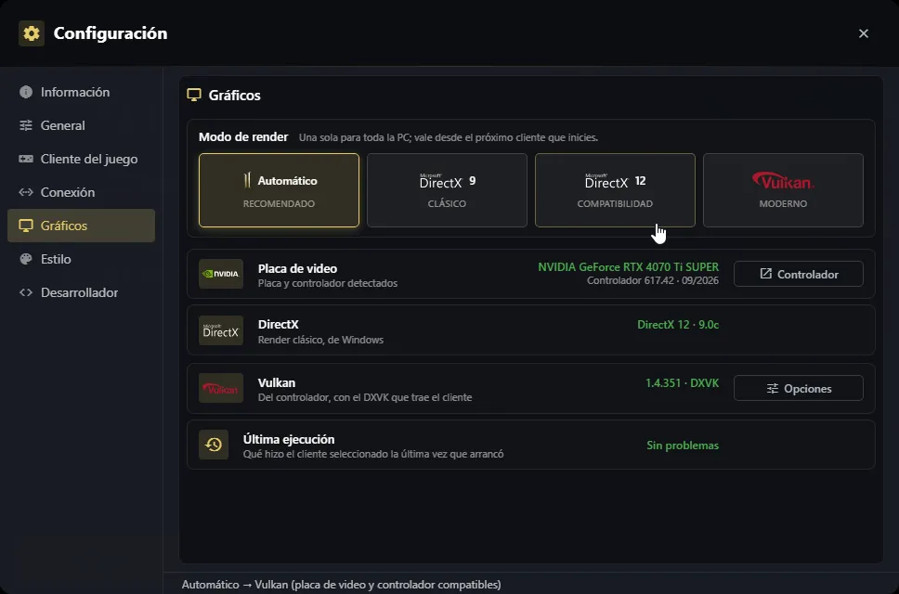The width and height of the screenshot is (899, 594).
Task: Click the DirectX logo in the DirectX row
Action: click(221, 330)
